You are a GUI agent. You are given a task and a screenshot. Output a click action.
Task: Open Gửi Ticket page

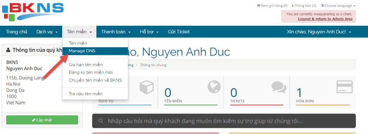tap(179, 32)
